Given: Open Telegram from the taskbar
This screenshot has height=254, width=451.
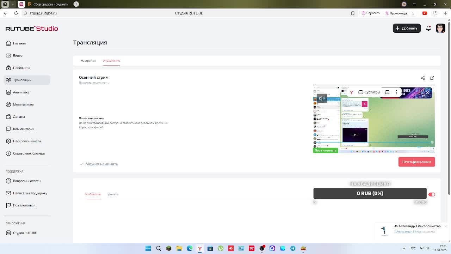Looking at the screenshot, I should coord(293,248).
